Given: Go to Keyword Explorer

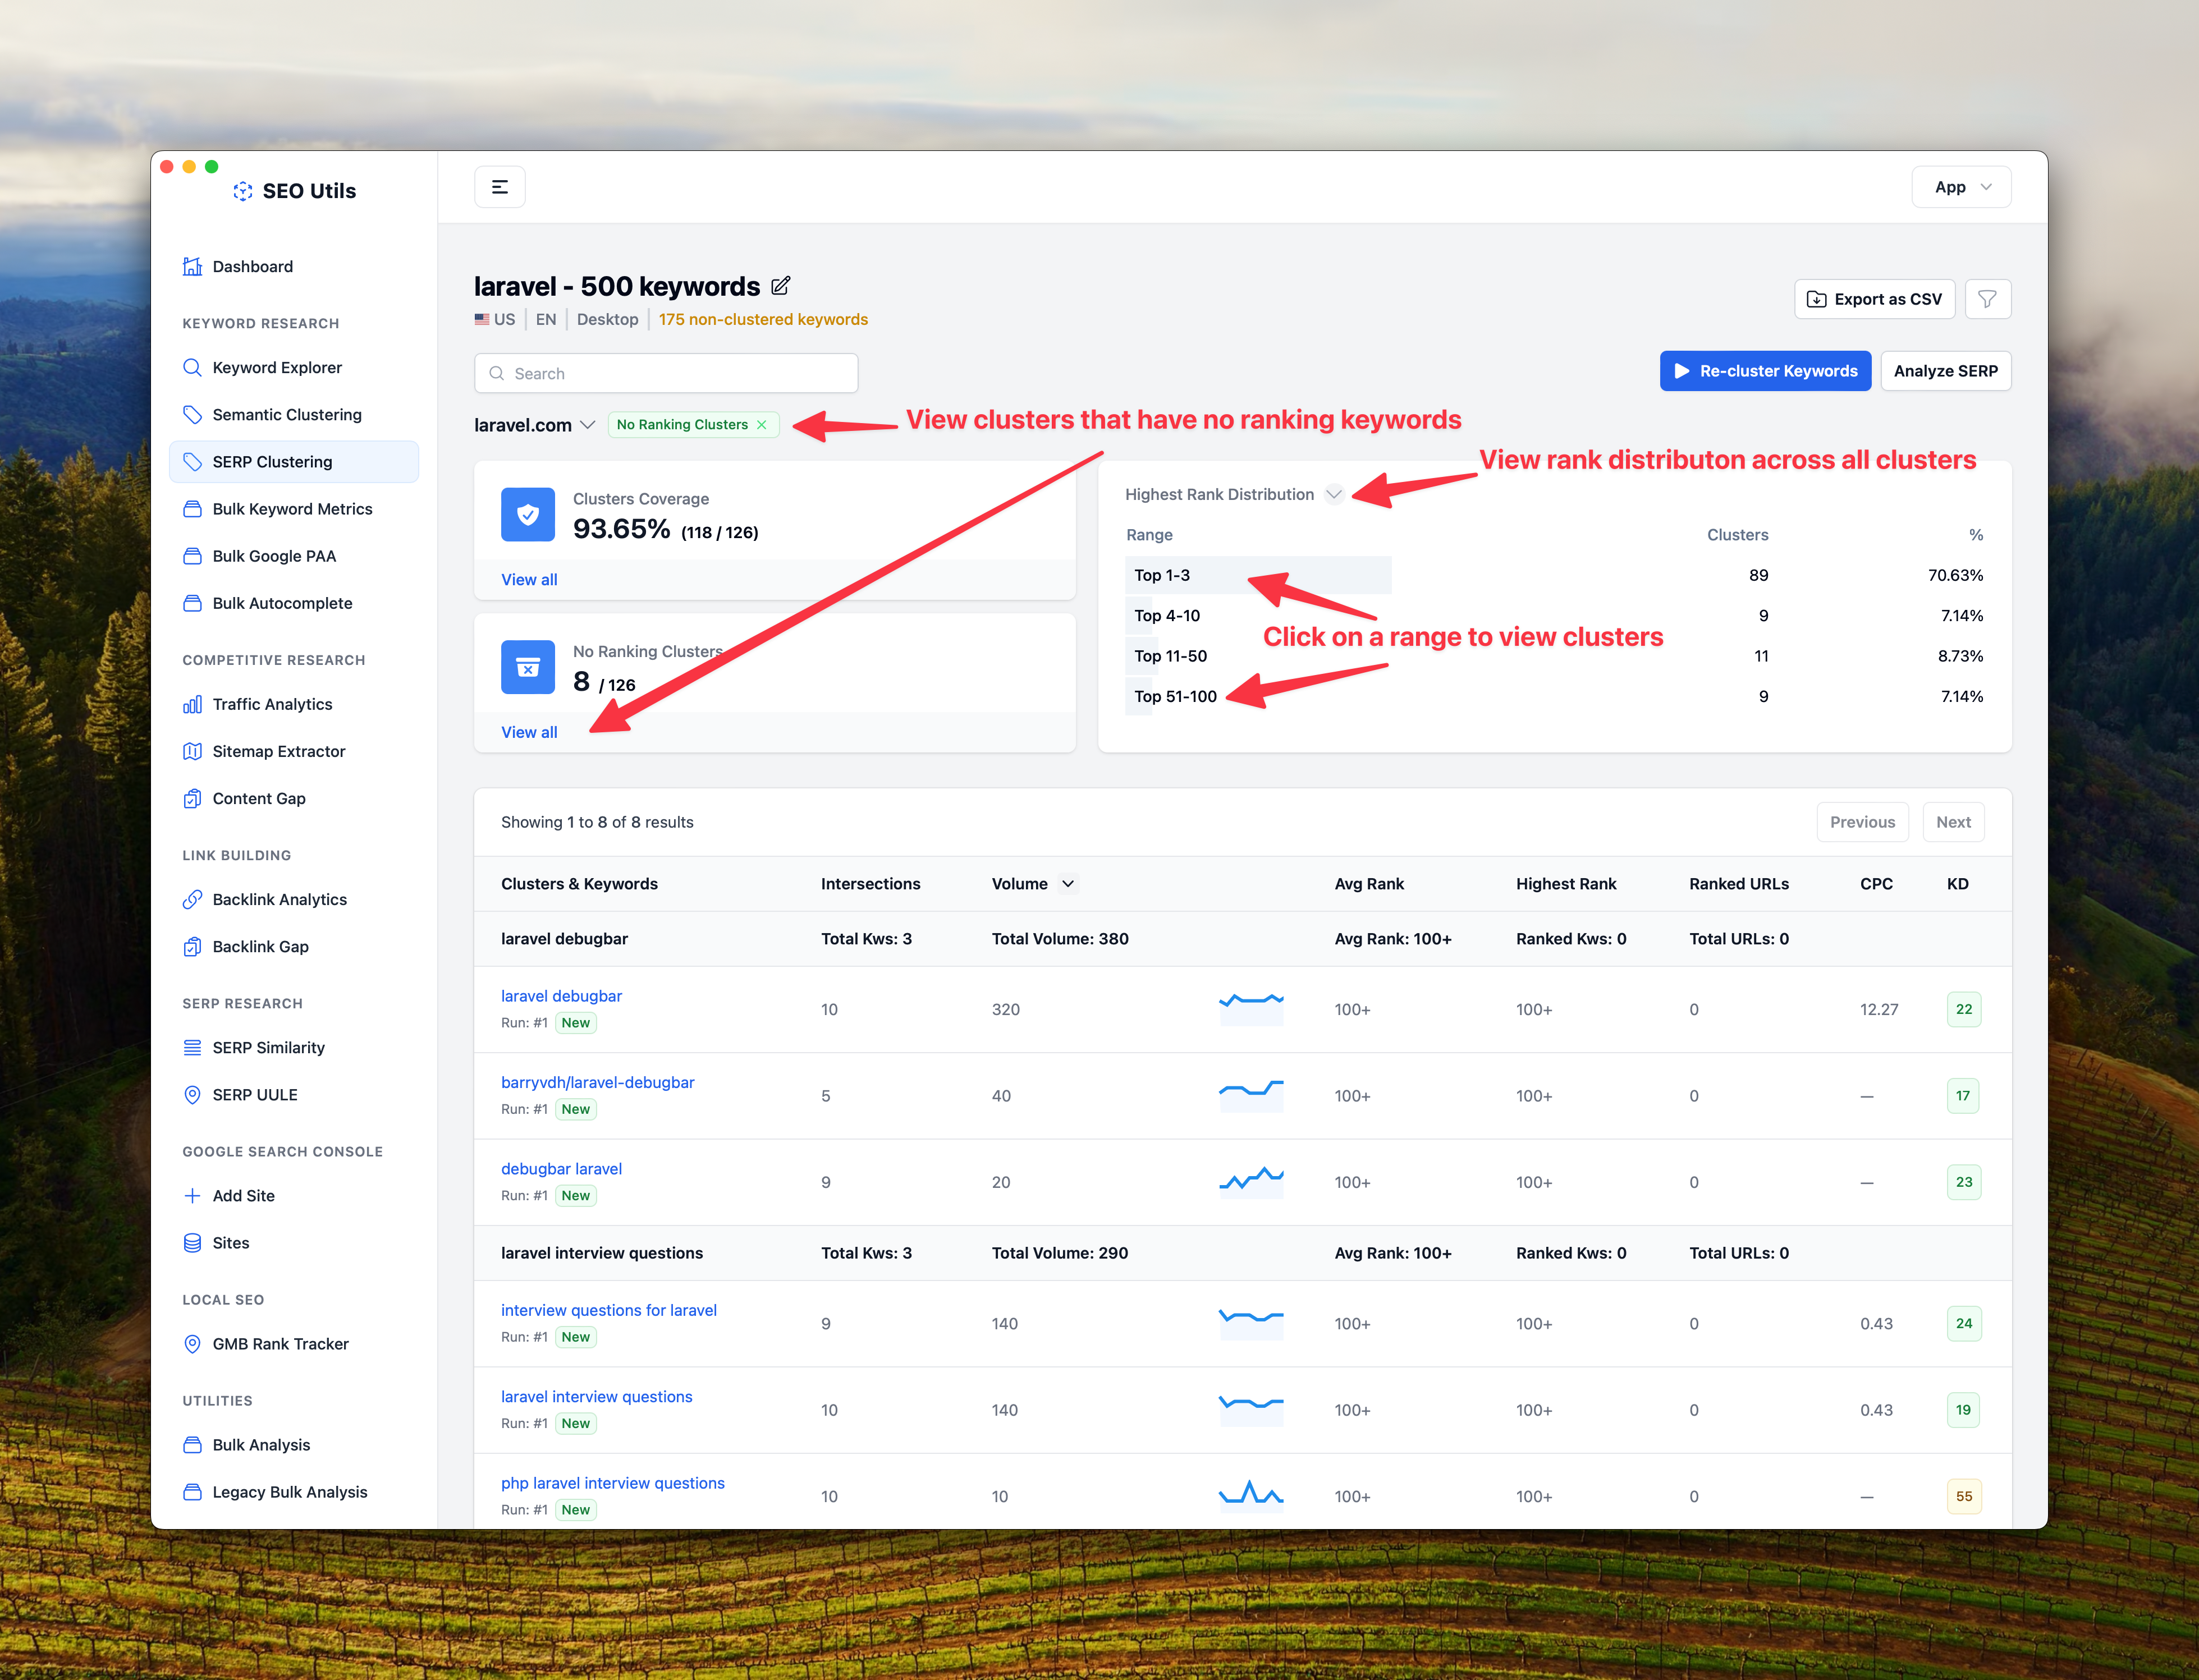Looking at the screenshot, I should tap(277, 368).
